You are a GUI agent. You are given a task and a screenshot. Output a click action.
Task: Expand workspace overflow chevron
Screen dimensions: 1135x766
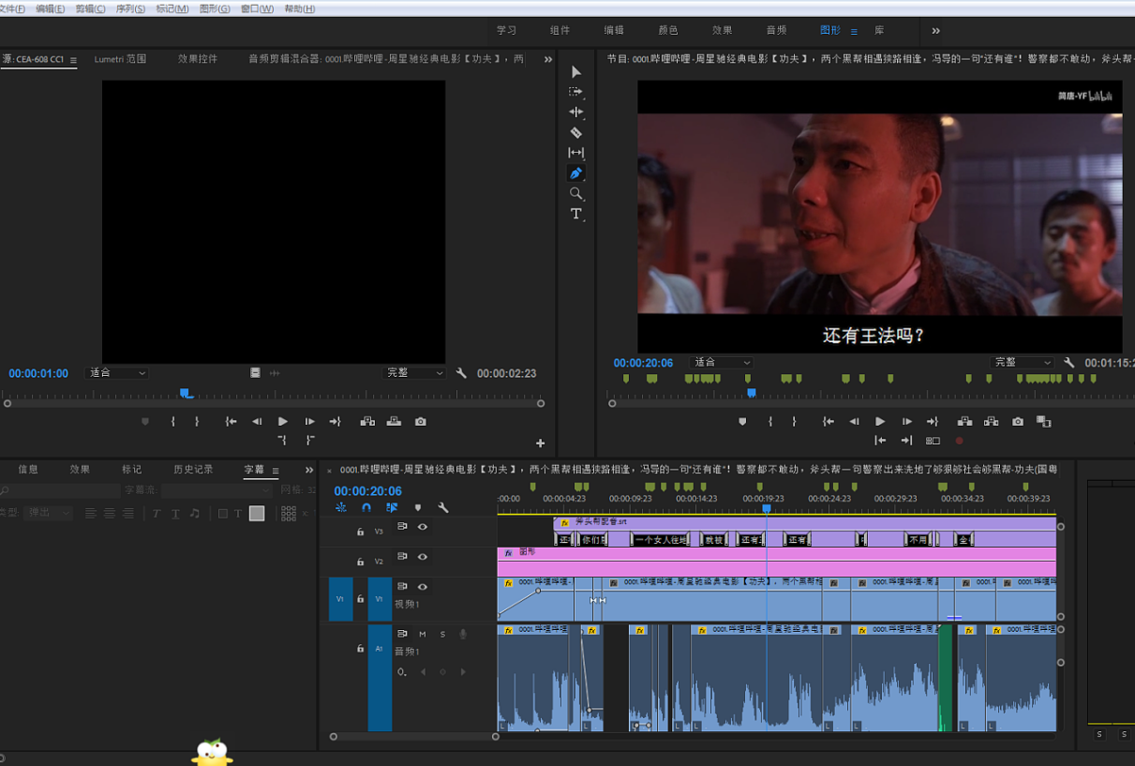point(935,31)
